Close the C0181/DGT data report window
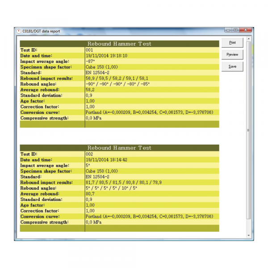 tap(245, 30)
